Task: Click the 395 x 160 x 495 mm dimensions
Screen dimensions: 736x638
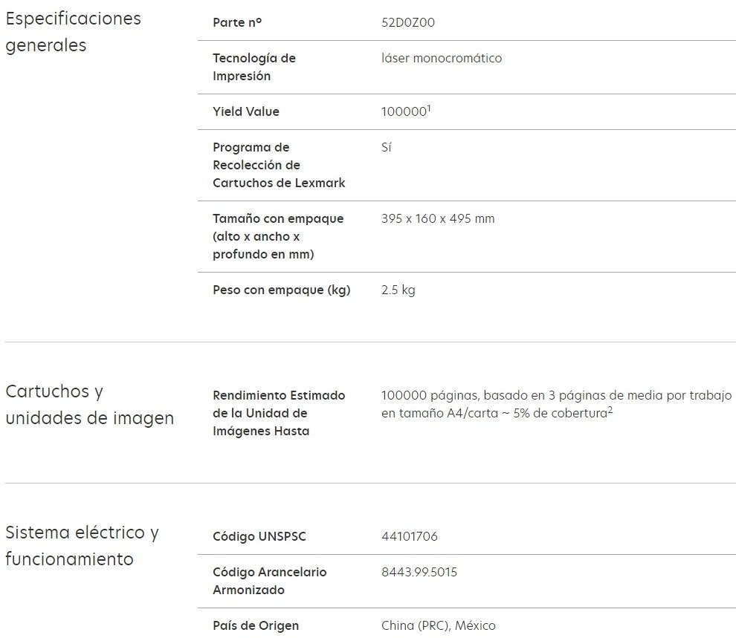Action: tap(438, 218)
